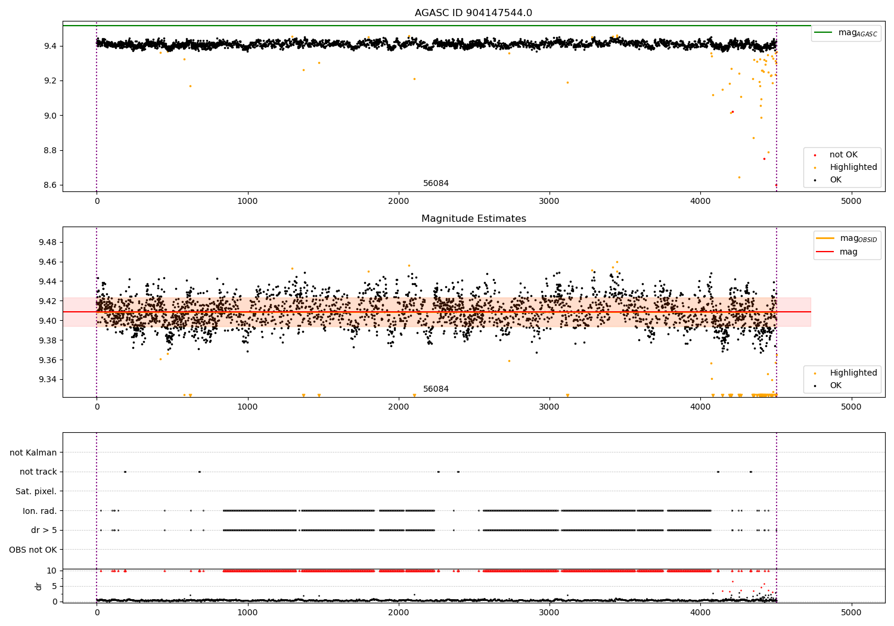Select the 'Highlighted' legend entry in the top plot
Screen dimensions: 894x626
[853, 168]
